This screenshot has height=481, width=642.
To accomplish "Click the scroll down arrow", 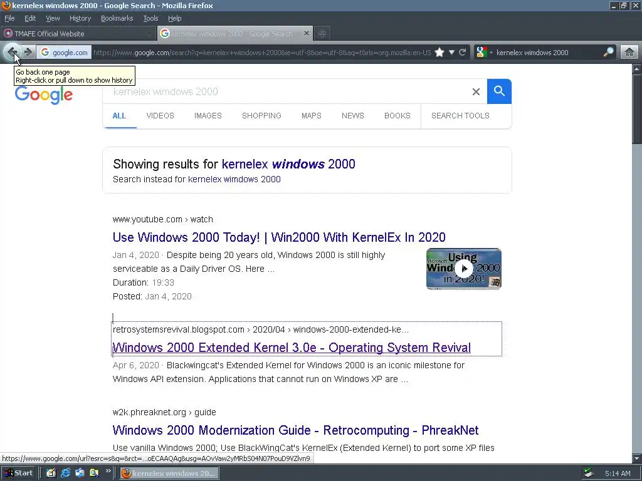I will click(x=637, y=458).
